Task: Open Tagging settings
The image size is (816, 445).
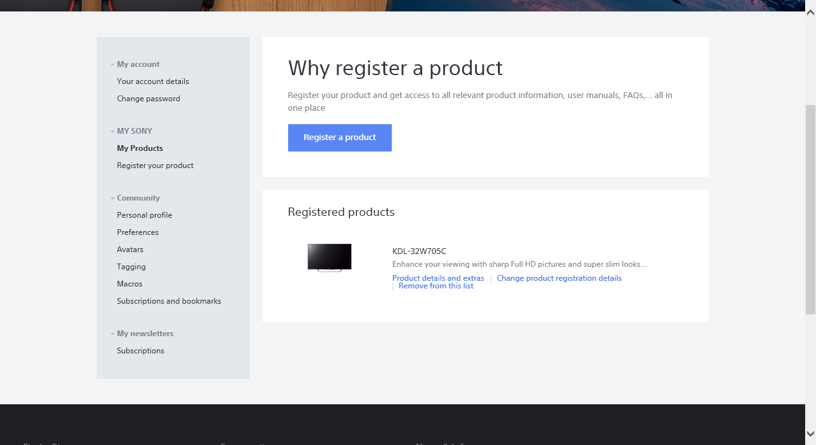Action: point(131,267)
